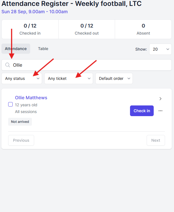Screen dimensions: 174x212
Task: Switch to the Table tab
Action: point(43,49)
